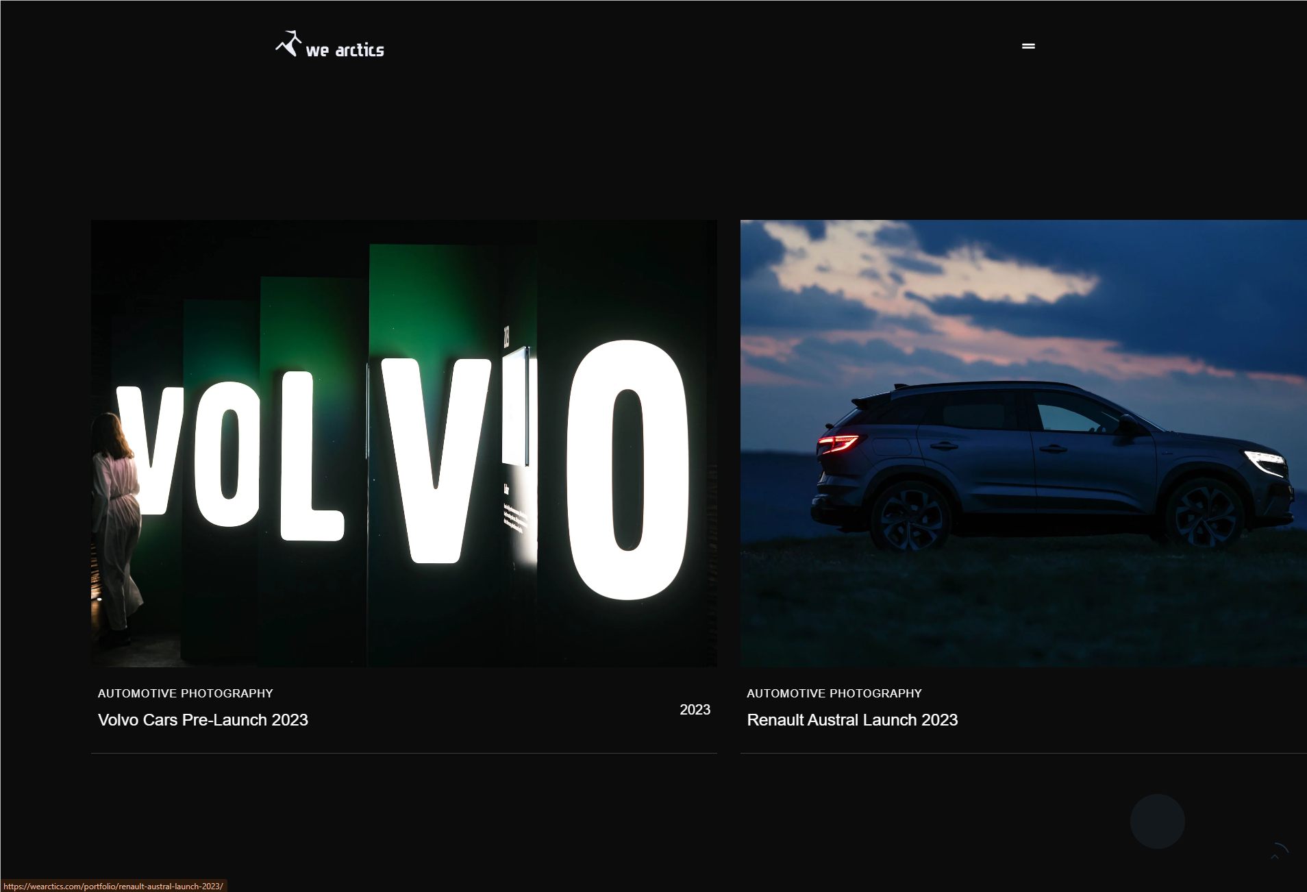Click the large glowing O letter

(x=627, y=470)
